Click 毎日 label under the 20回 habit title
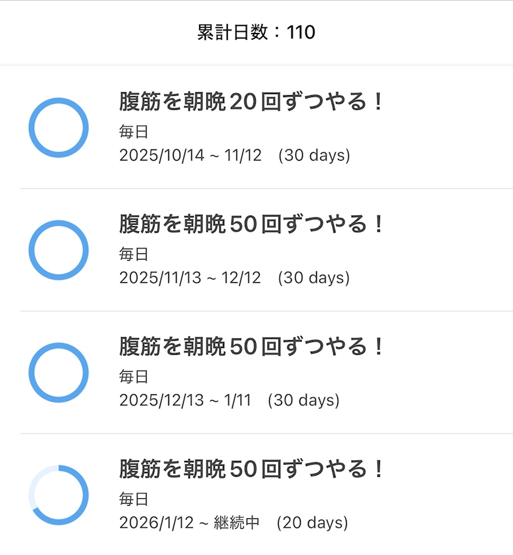 click(x=134, y=131)
